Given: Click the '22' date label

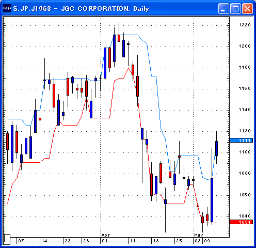Looking at the screenshot, I should click(68, 241).
